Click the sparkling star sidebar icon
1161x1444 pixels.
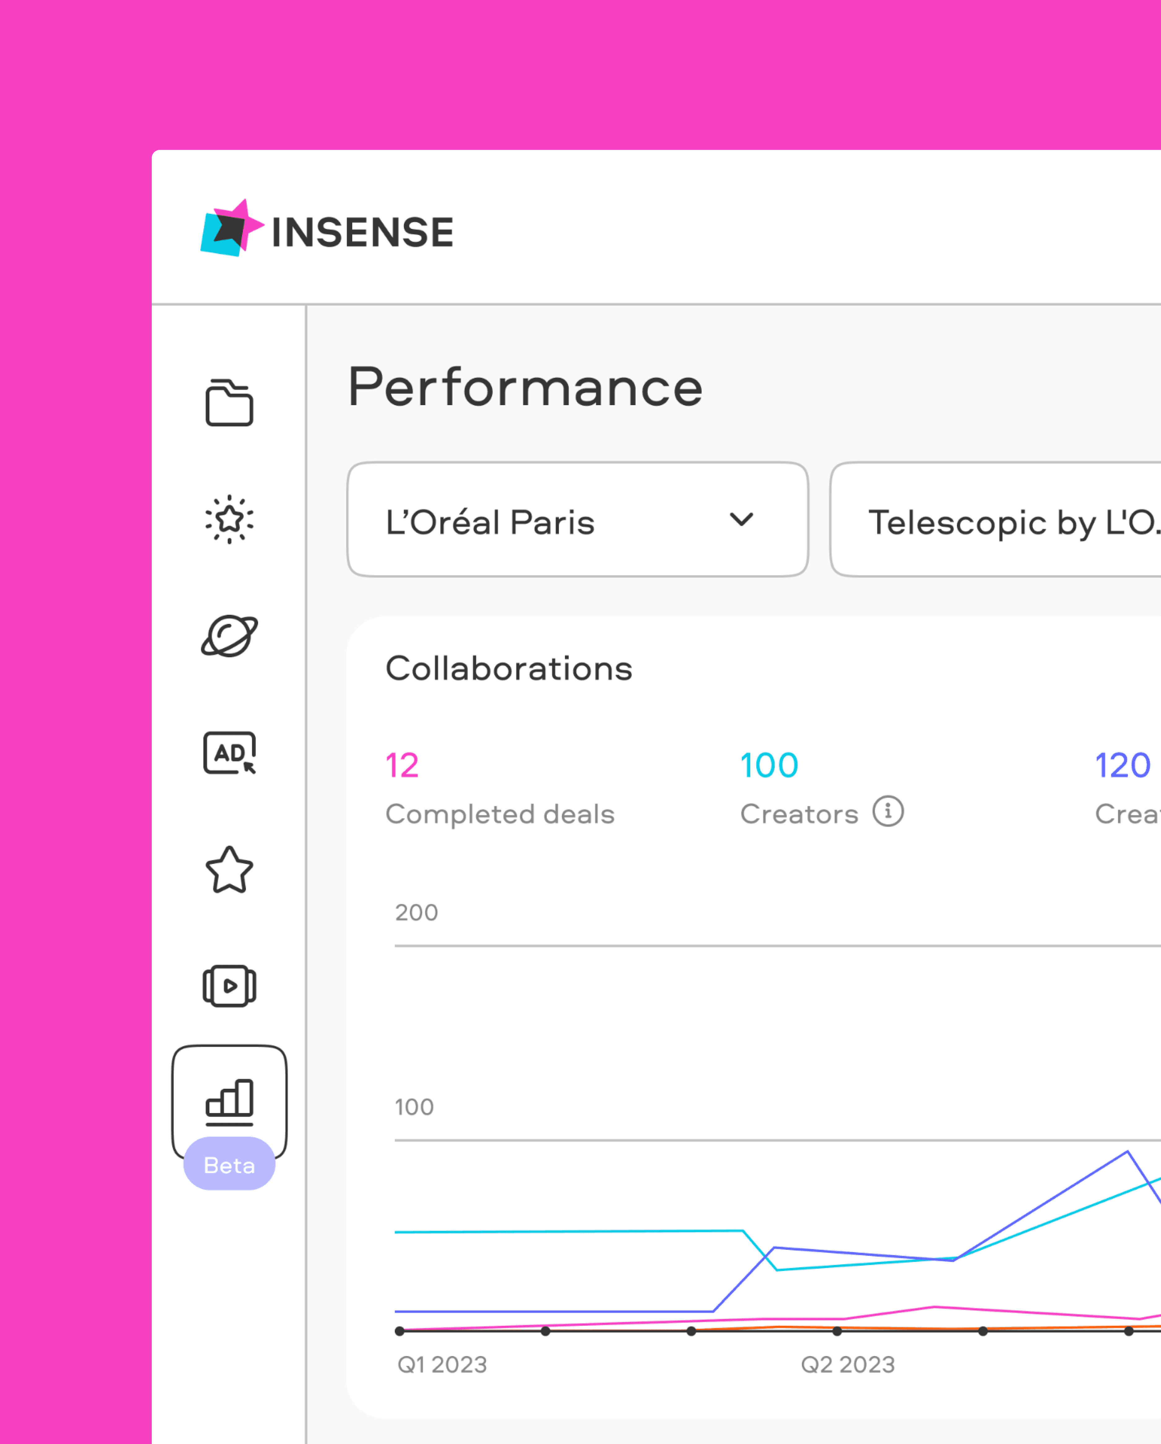pyautogui.click(x=229, y=519)
